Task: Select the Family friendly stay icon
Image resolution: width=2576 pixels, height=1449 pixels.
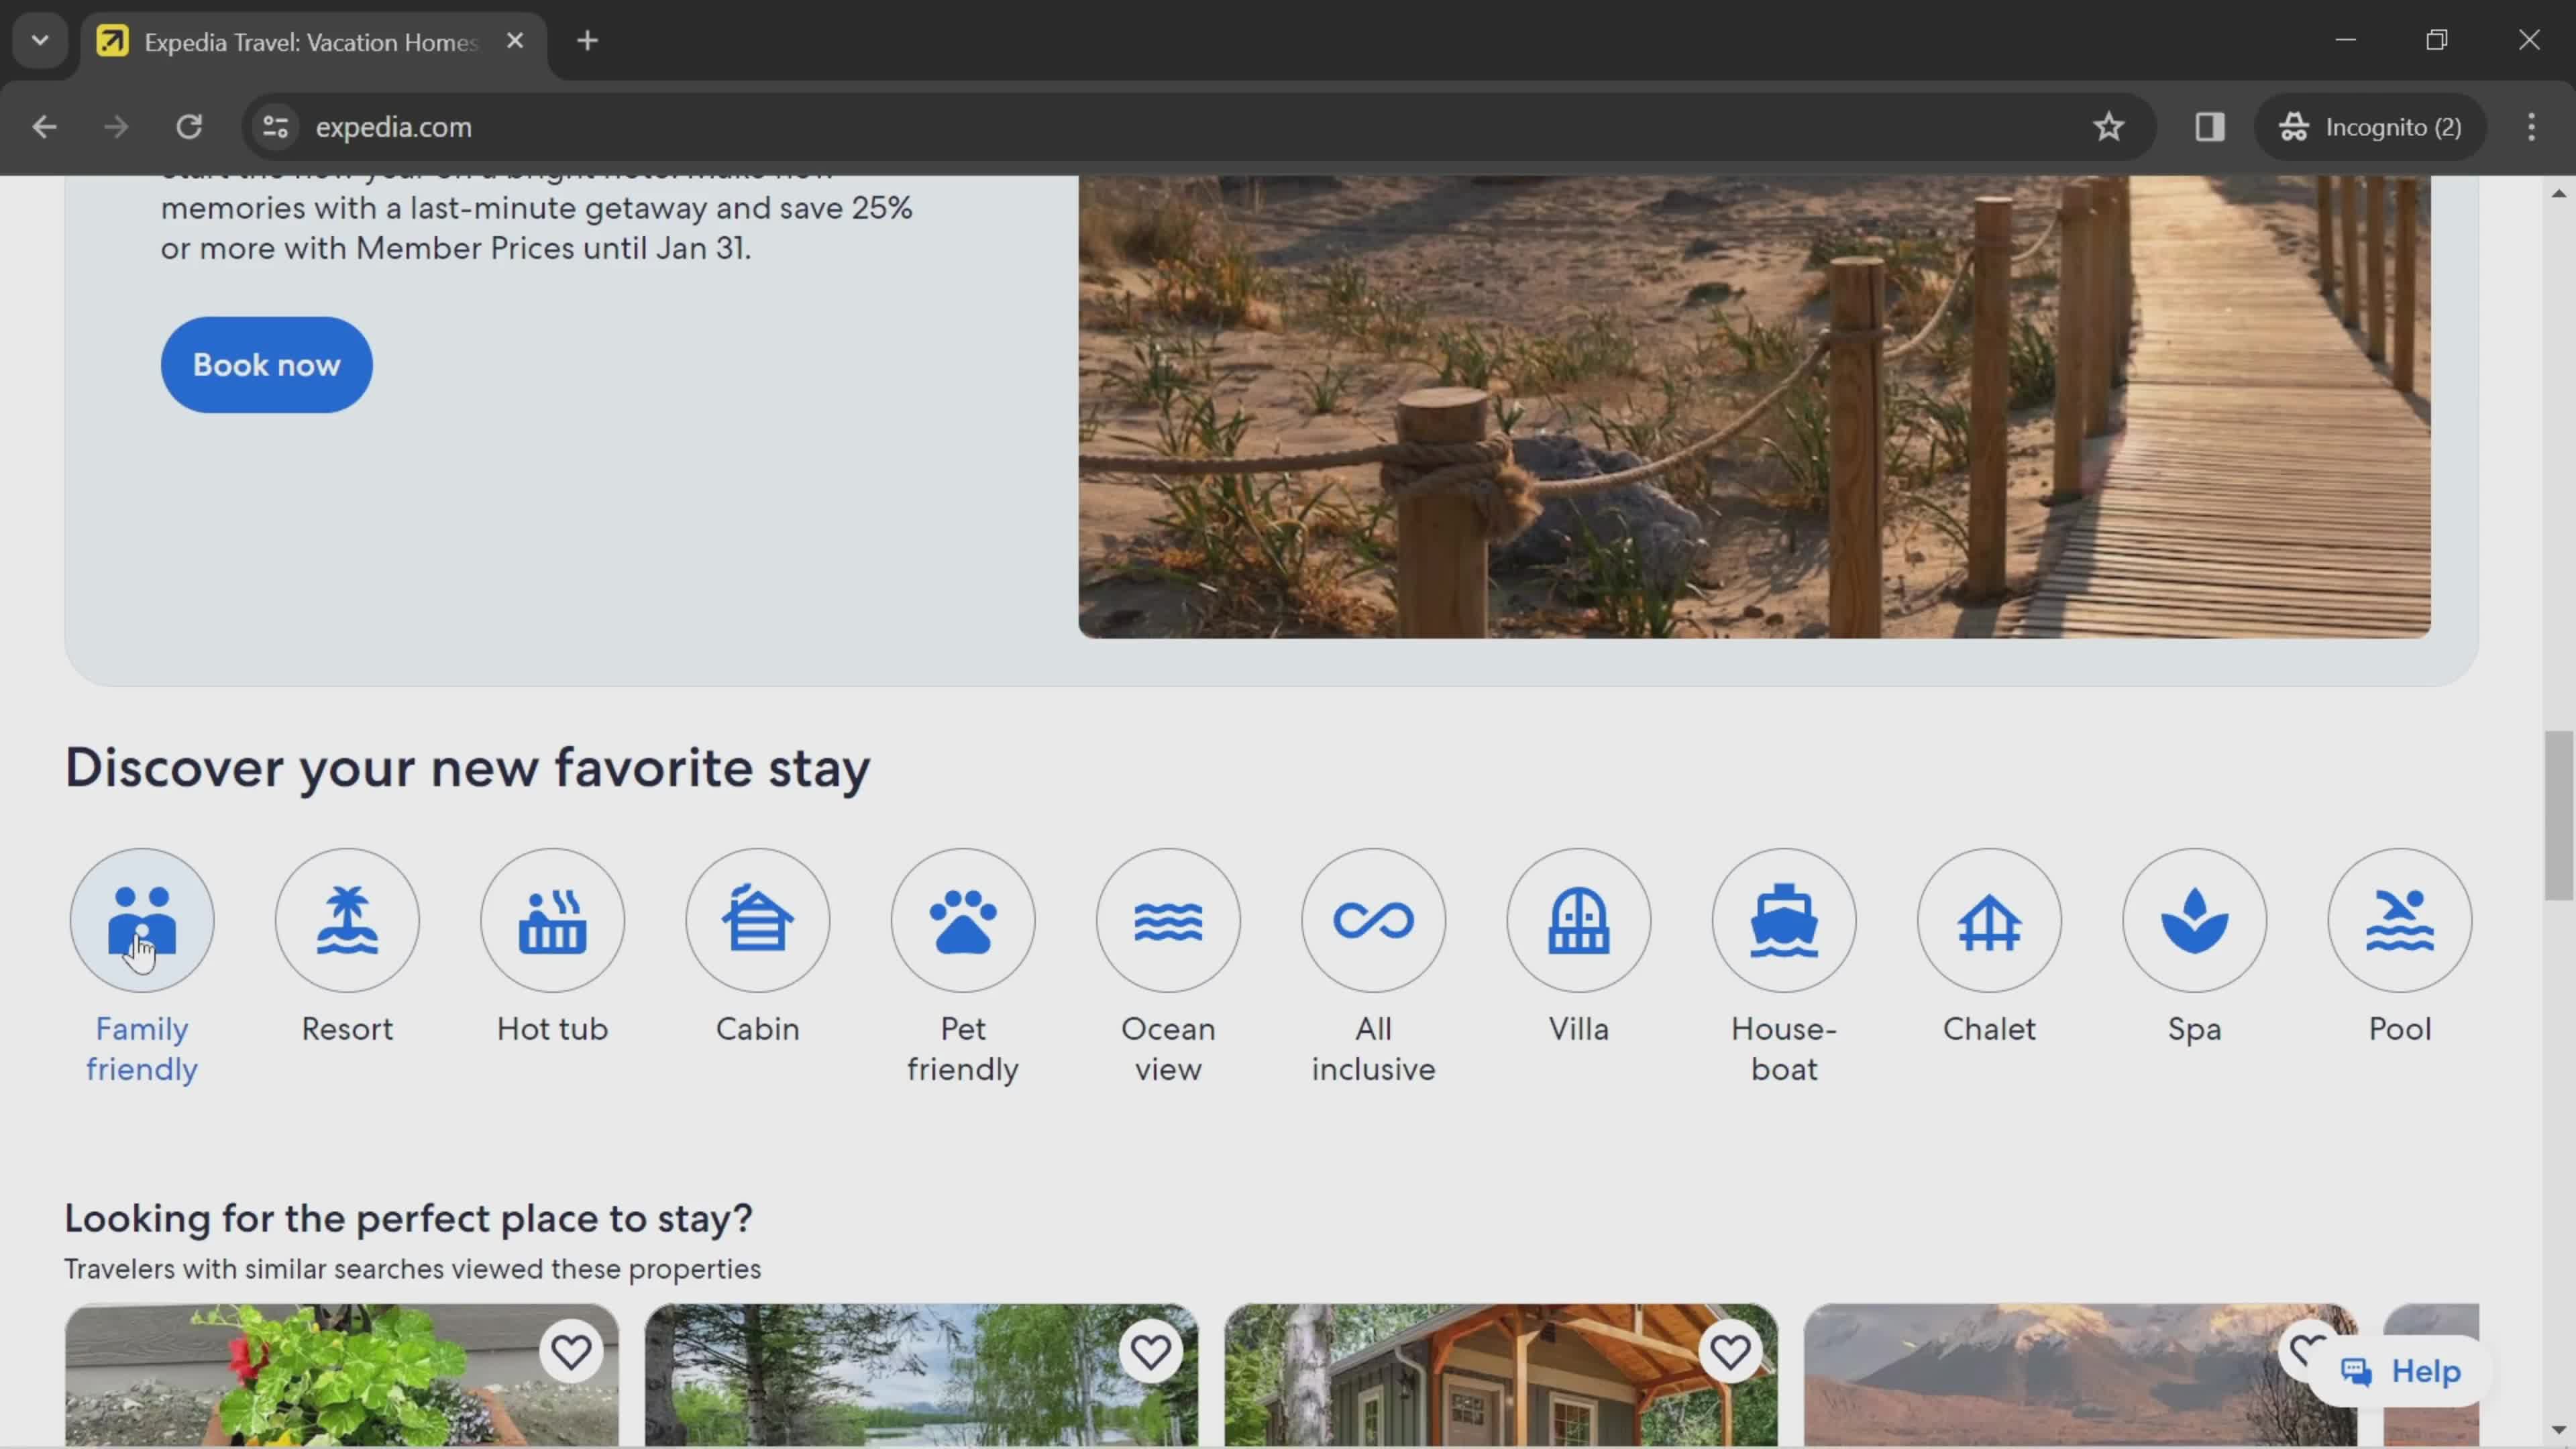Action: (x=142, y=920)
